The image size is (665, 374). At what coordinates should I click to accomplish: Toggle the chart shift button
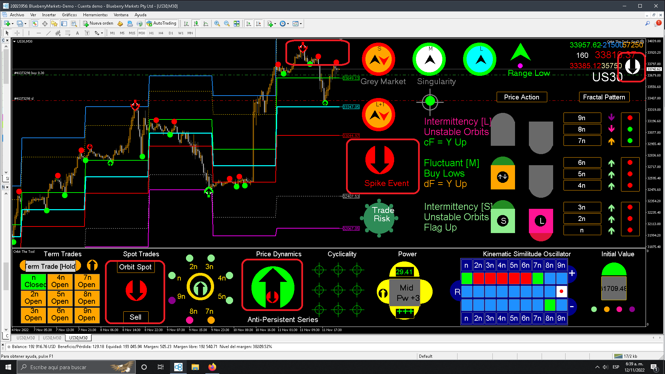[258, 24]
